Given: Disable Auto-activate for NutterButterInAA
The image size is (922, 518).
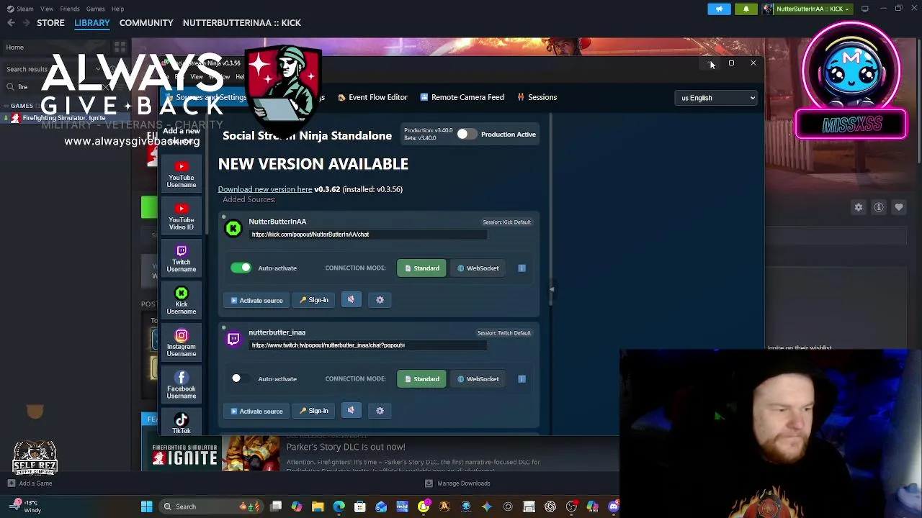Looking at the screenshot, I should (241, 268).
